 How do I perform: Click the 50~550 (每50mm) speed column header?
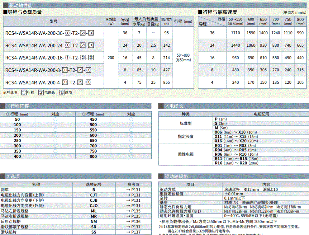coord(235,21)
